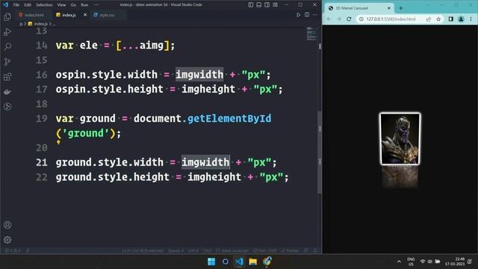The image size is (478, 269).
Task: Bookmark this page with the star icon
Action: (438, 19)
